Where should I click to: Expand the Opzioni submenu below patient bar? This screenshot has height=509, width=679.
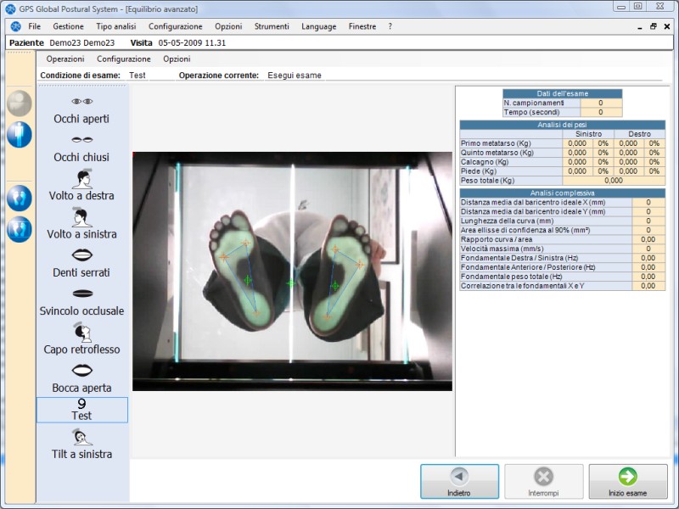(x=177, y=59)
